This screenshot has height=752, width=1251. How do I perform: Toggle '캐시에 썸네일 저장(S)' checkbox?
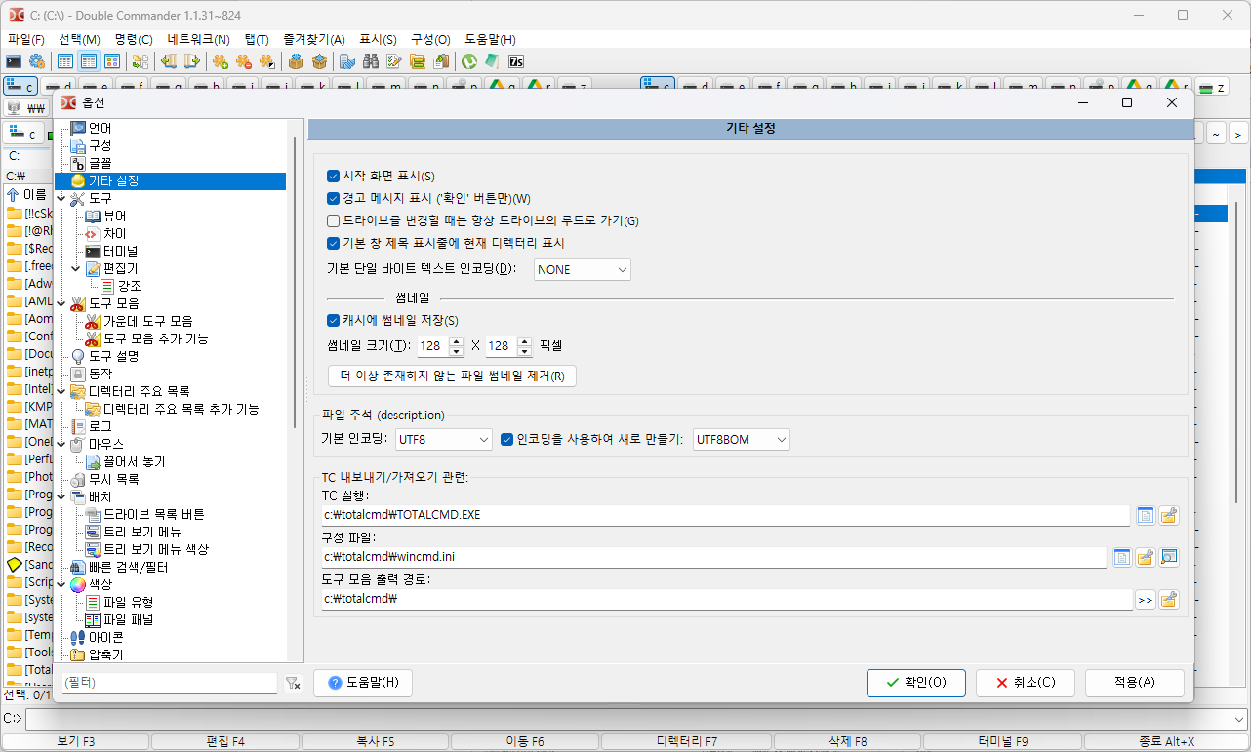click(333, 320)
